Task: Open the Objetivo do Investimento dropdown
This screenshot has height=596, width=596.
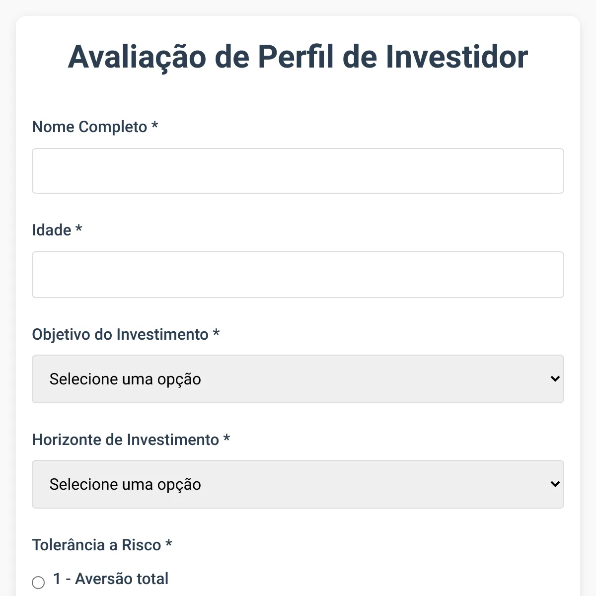Action: click(298, 379)
